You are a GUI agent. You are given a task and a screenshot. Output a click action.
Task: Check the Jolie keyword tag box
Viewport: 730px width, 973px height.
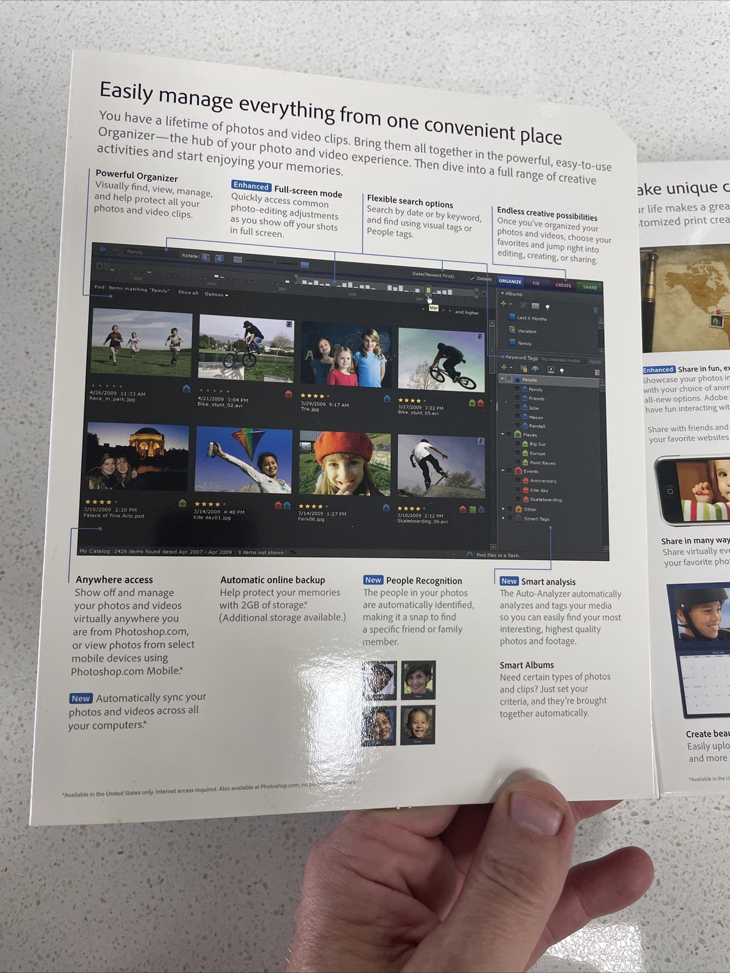517,407
